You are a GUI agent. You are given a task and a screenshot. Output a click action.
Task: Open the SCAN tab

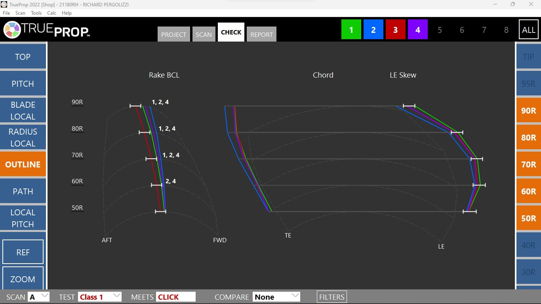(x=204, y=34)
